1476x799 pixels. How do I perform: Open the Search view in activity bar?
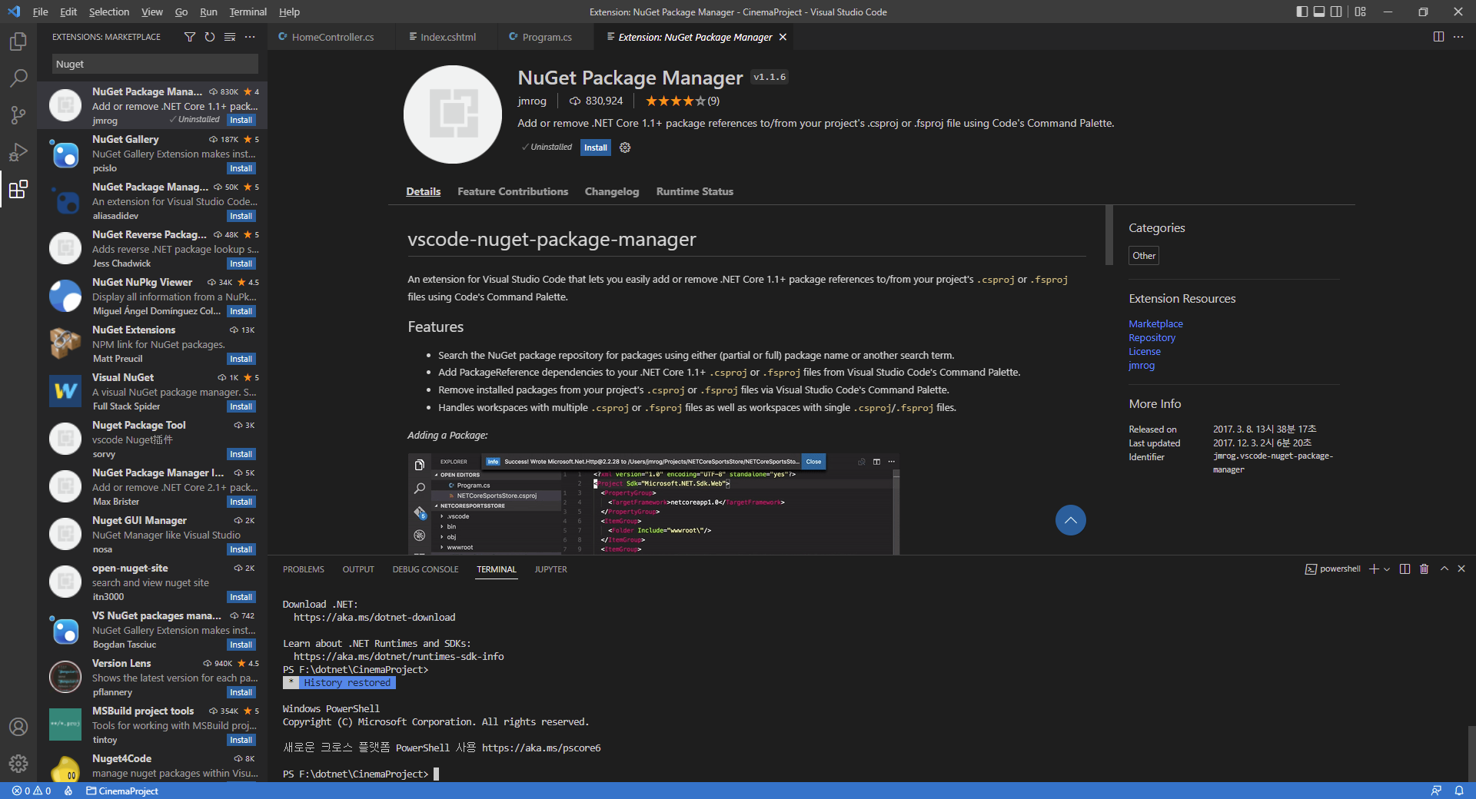pyautogui.click(x=18, y=78)
